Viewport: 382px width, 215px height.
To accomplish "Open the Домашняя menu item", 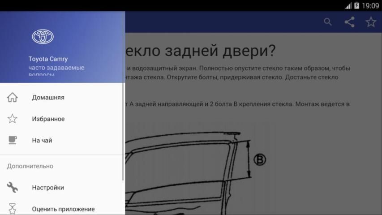I will point(48,97).
